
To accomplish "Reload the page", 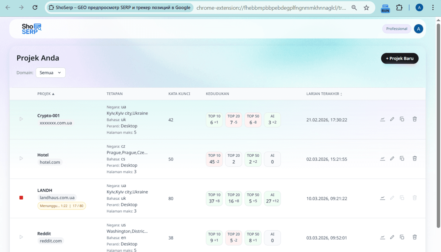I will pyautogui.click(x=35, y=8).
